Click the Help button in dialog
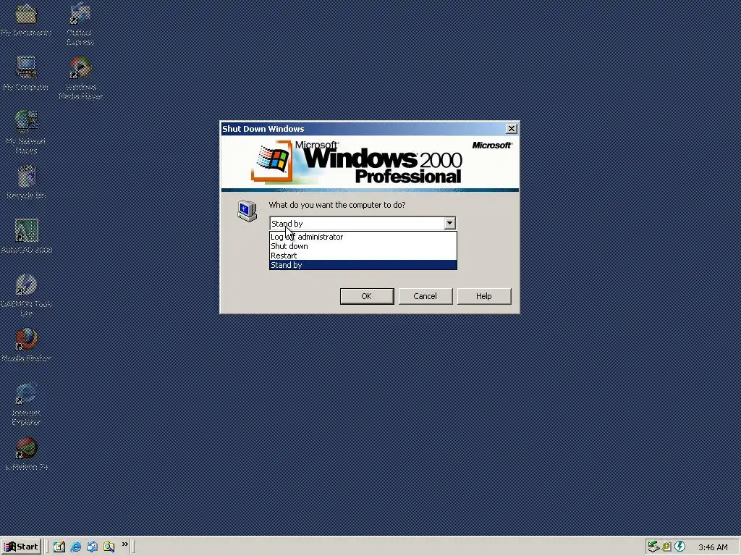 point(484,296)
